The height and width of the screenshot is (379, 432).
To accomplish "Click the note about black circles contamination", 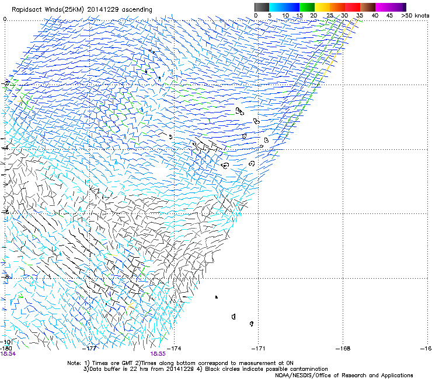I will tap(262, 369).
